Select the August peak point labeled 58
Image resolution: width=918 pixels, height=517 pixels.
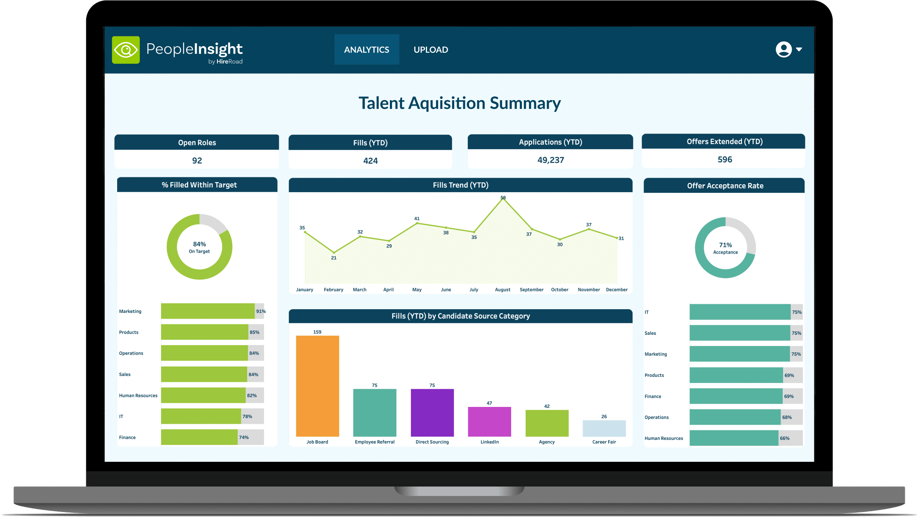[503, 199]
